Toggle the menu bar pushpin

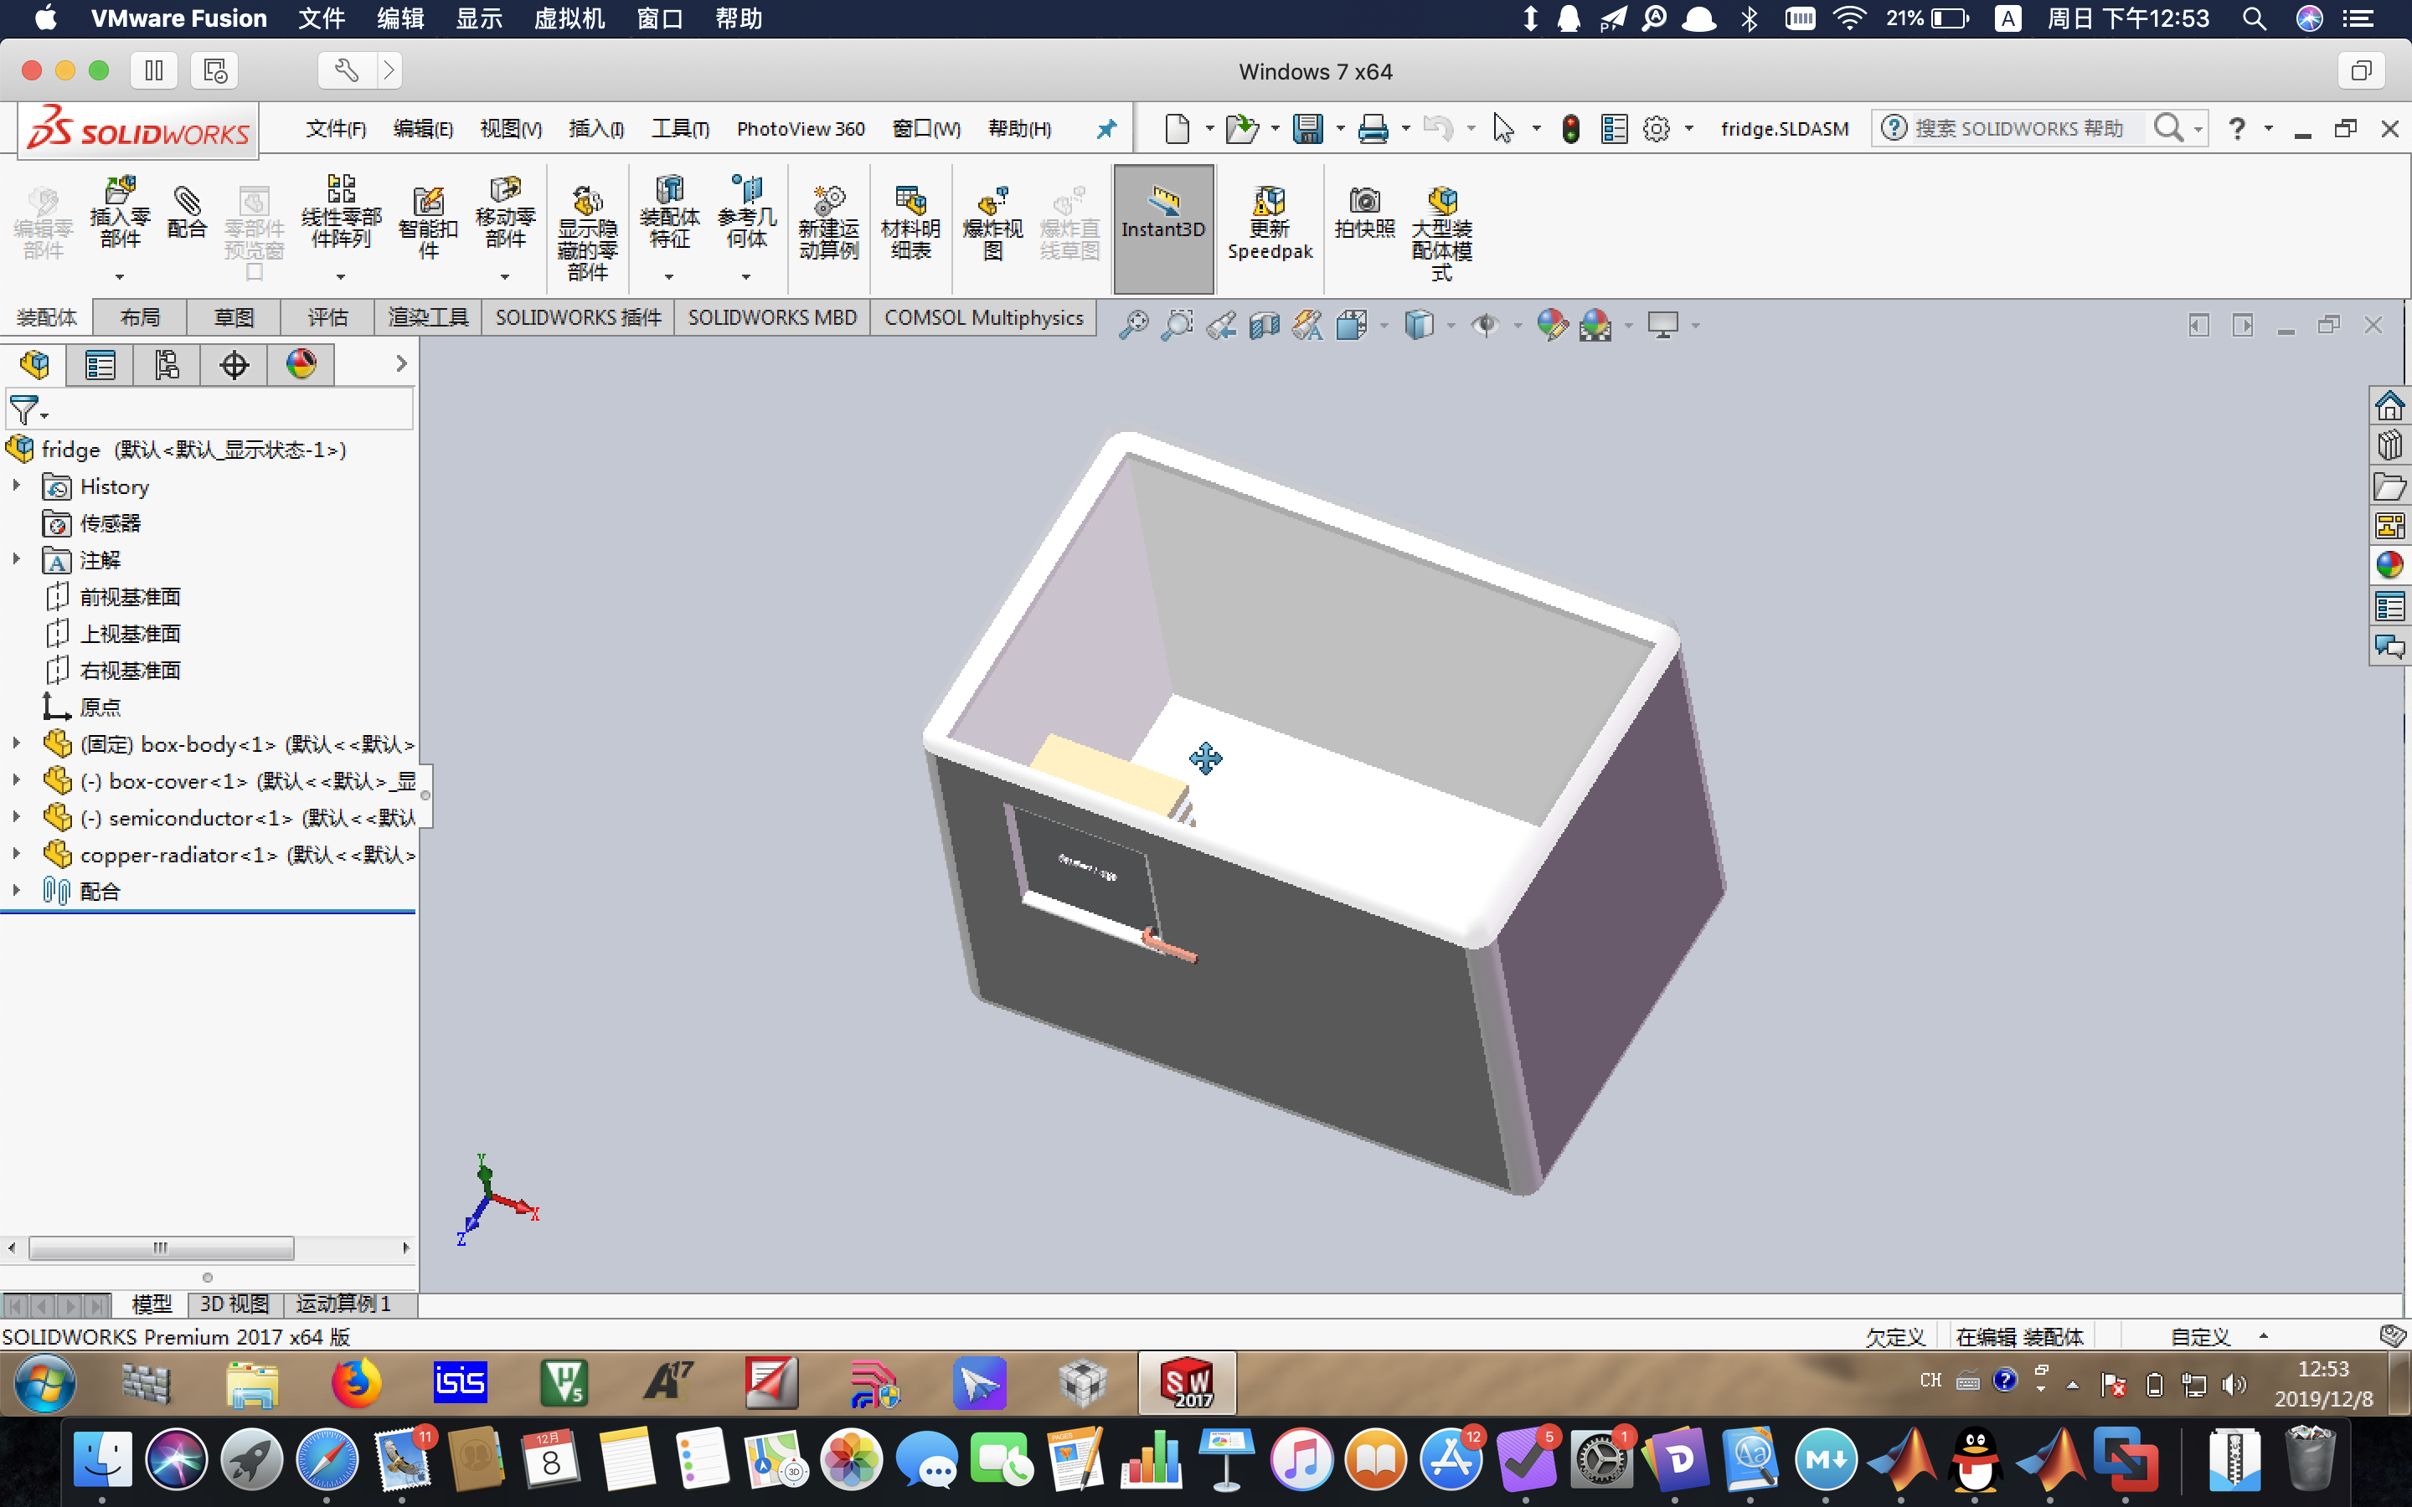(1106, 129)
